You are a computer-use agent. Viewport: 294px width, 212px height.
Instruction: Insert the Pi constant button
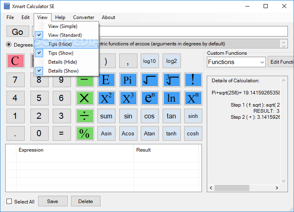pos(128,80)
